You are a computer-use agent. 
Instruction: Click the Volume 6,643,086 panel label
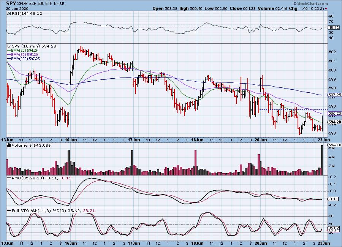click(31, 145)
